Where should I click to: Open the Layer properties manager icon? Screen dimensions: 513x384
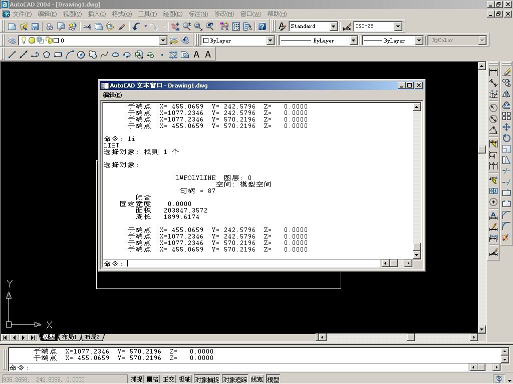12,40
